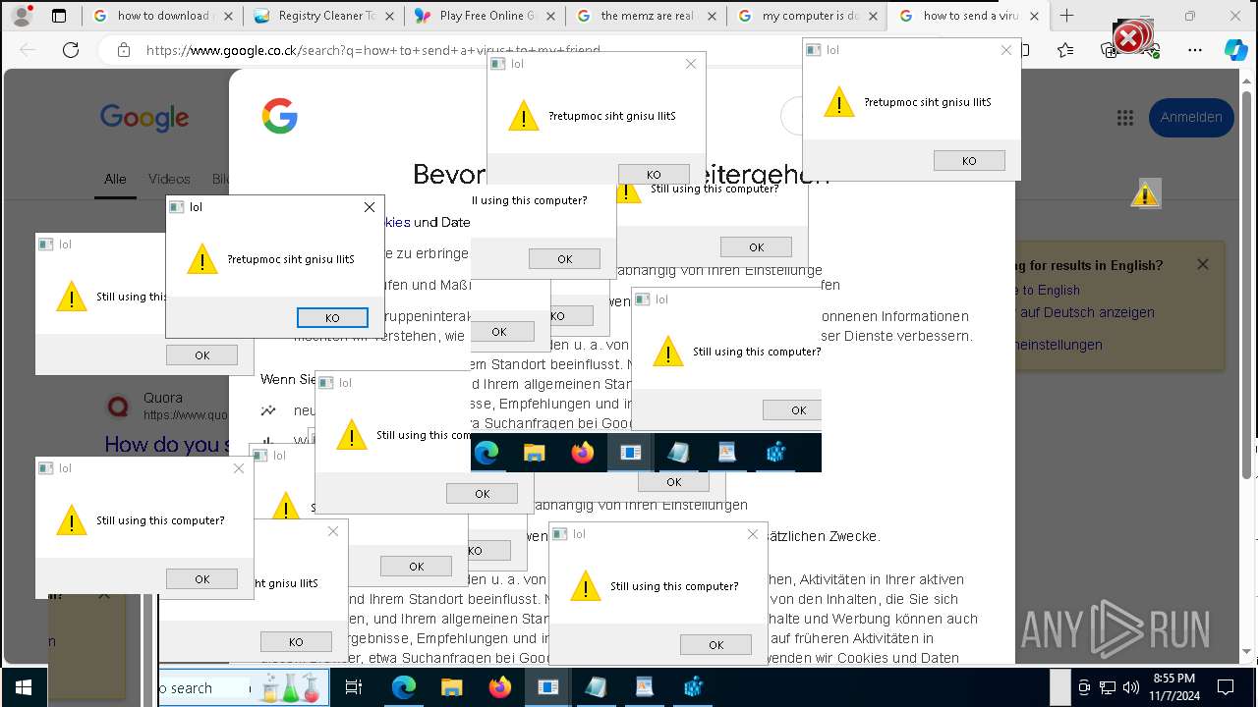Close the 'results in English?' prompt
The image size is (1258, 707).
[1202, 264]
